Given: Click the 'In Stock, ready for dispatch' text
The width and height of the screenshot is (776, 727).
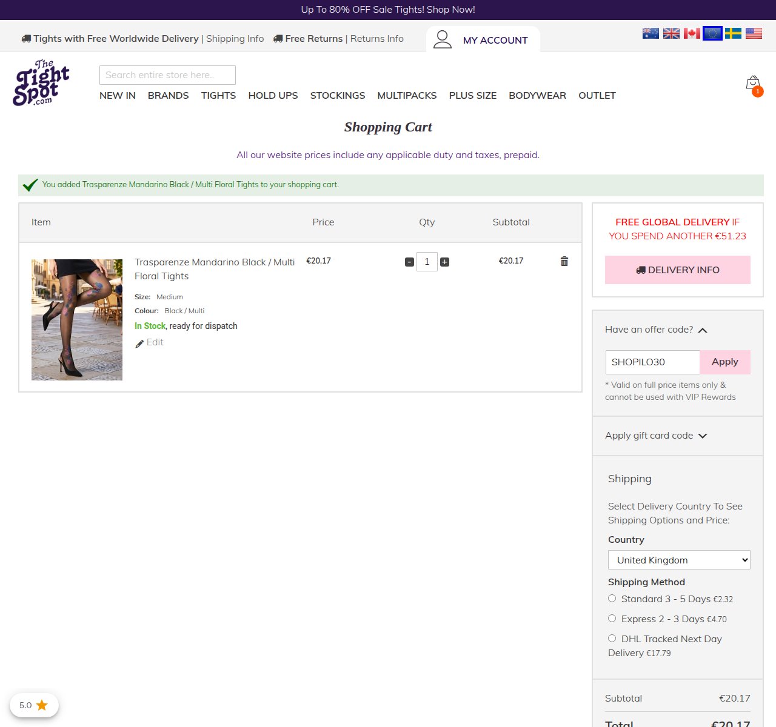Looking at the screenshot, I should point(186,326).
